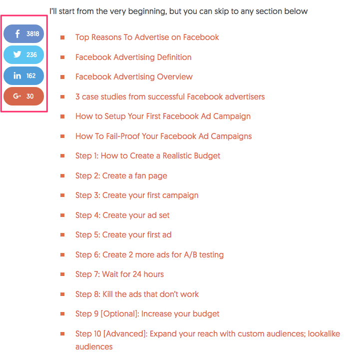Image resolution: width=347 pixels, height=359 pixels.
Task: Jump to Step 5: Create your first ad
Action: (x=123, y=234)
